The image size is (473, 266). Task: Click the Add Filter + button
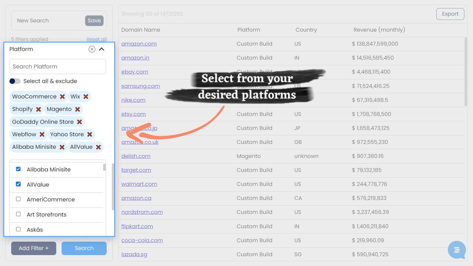(34, 248)
